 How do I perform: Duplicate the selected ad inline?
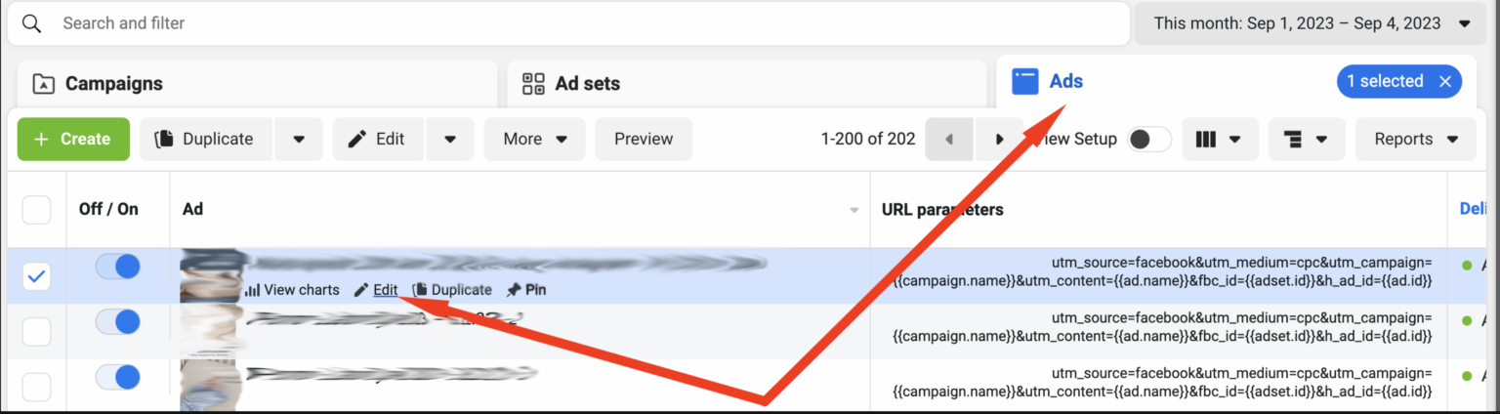pyautogui.click(x=452, y=290)
